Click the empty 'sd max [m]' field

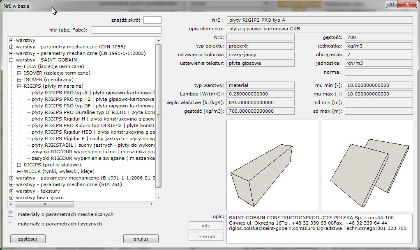pyautogui.click(x=379, y=111)
